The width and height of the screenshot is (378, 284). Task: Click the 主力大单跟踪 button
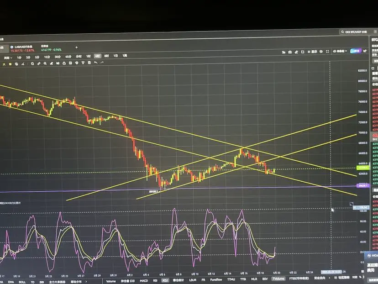[57, 282]
